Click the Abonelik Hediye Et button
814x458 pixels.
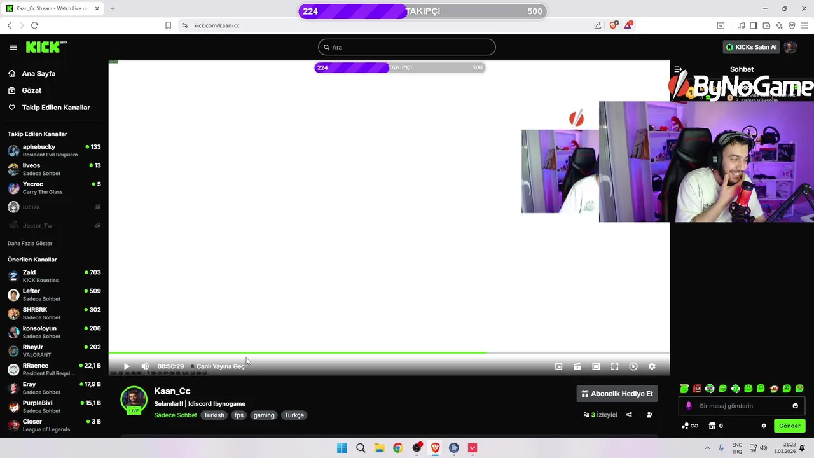(x=617, y=394)
